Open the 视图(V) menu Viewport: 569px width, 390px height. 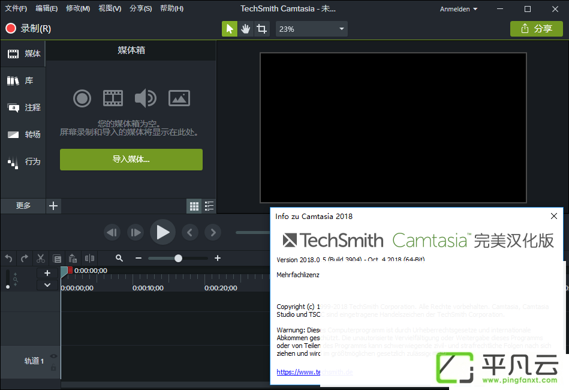coord(110,8)
